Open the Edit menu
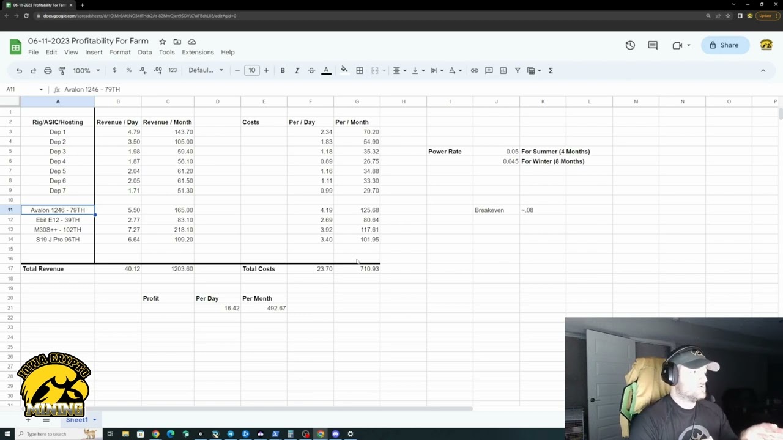This screenshot has height=440, width=783. tap(51, 53)
